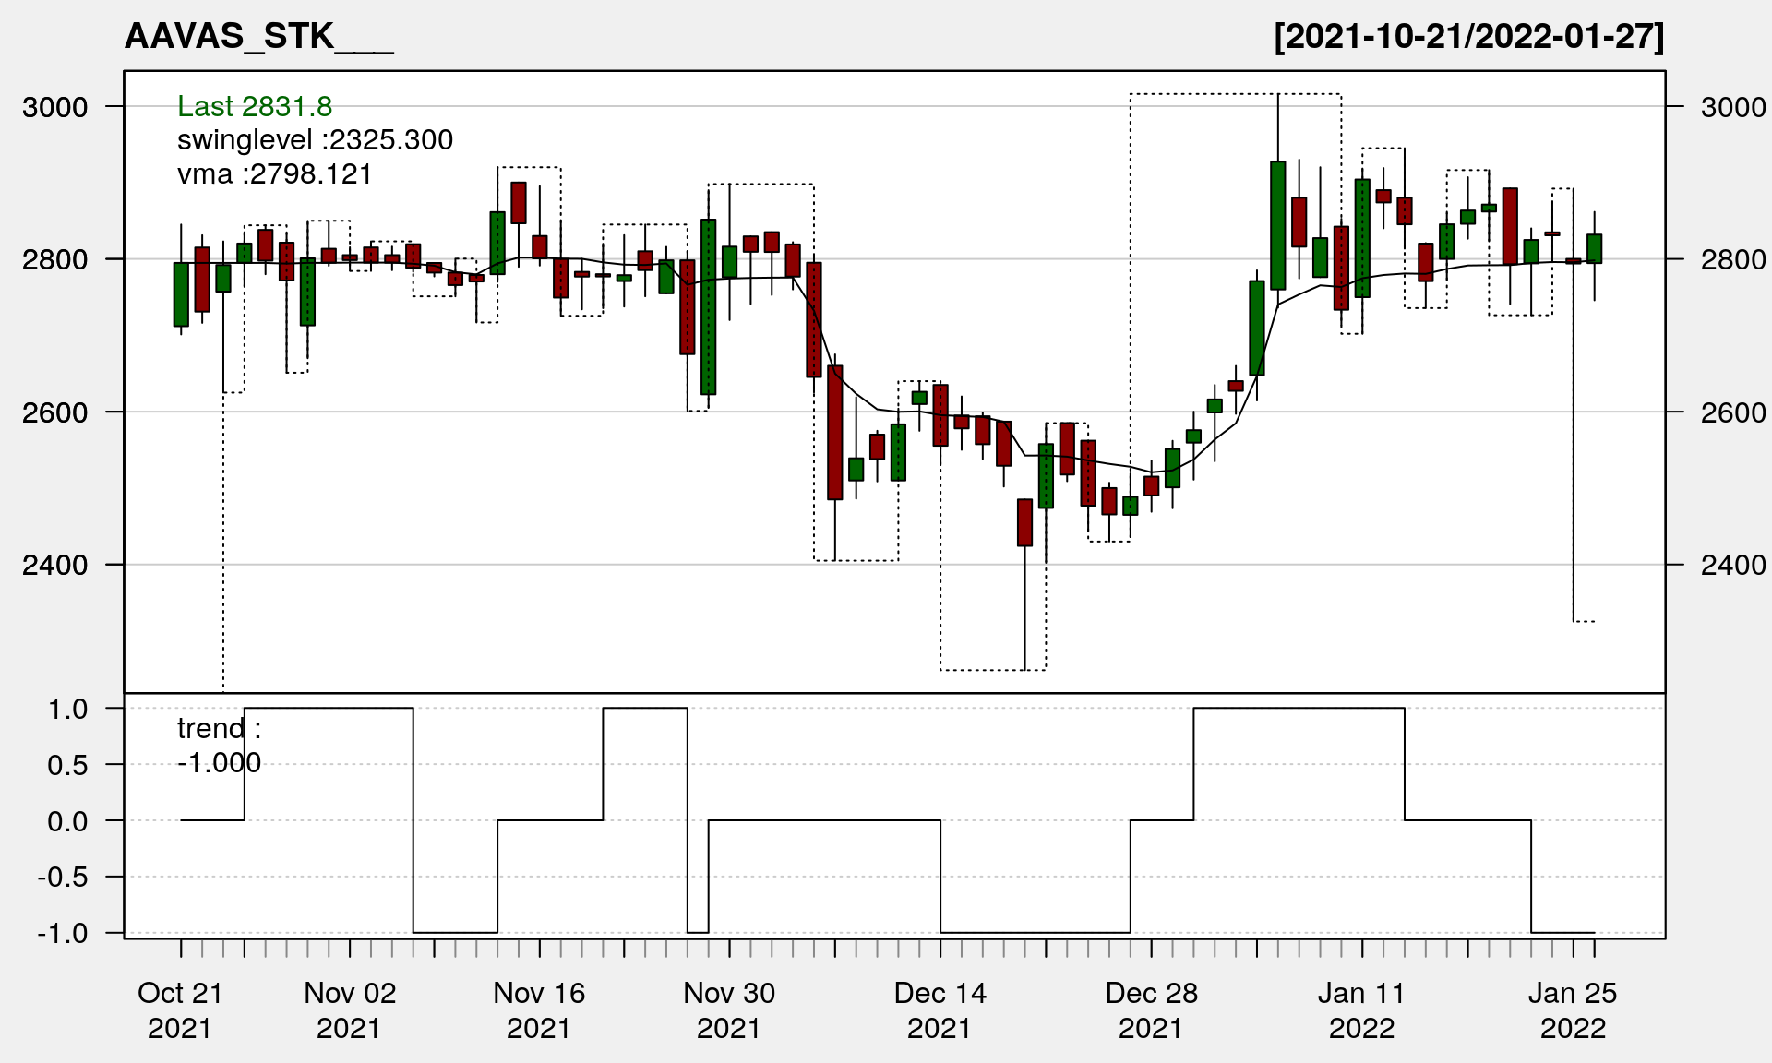Click the trend label in lower panel
The image size is (1772, 1063).
tap(219, 729)
